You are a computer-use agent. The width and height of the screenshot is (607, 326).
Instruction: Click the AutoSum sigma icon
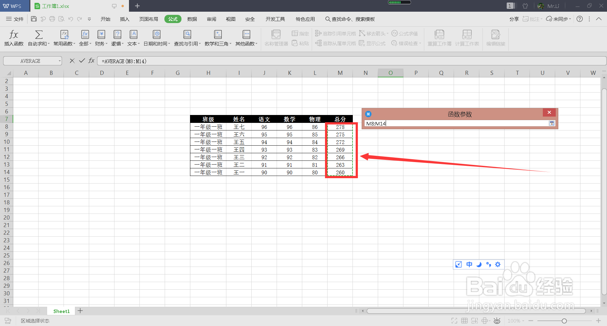39,34
